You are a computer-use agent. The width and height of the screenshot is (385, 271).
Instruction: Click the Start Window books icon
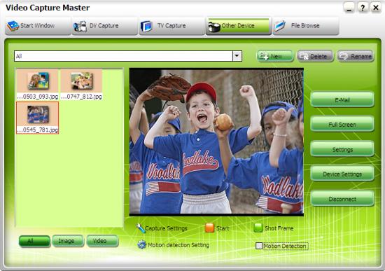click(x=13, y=26)
